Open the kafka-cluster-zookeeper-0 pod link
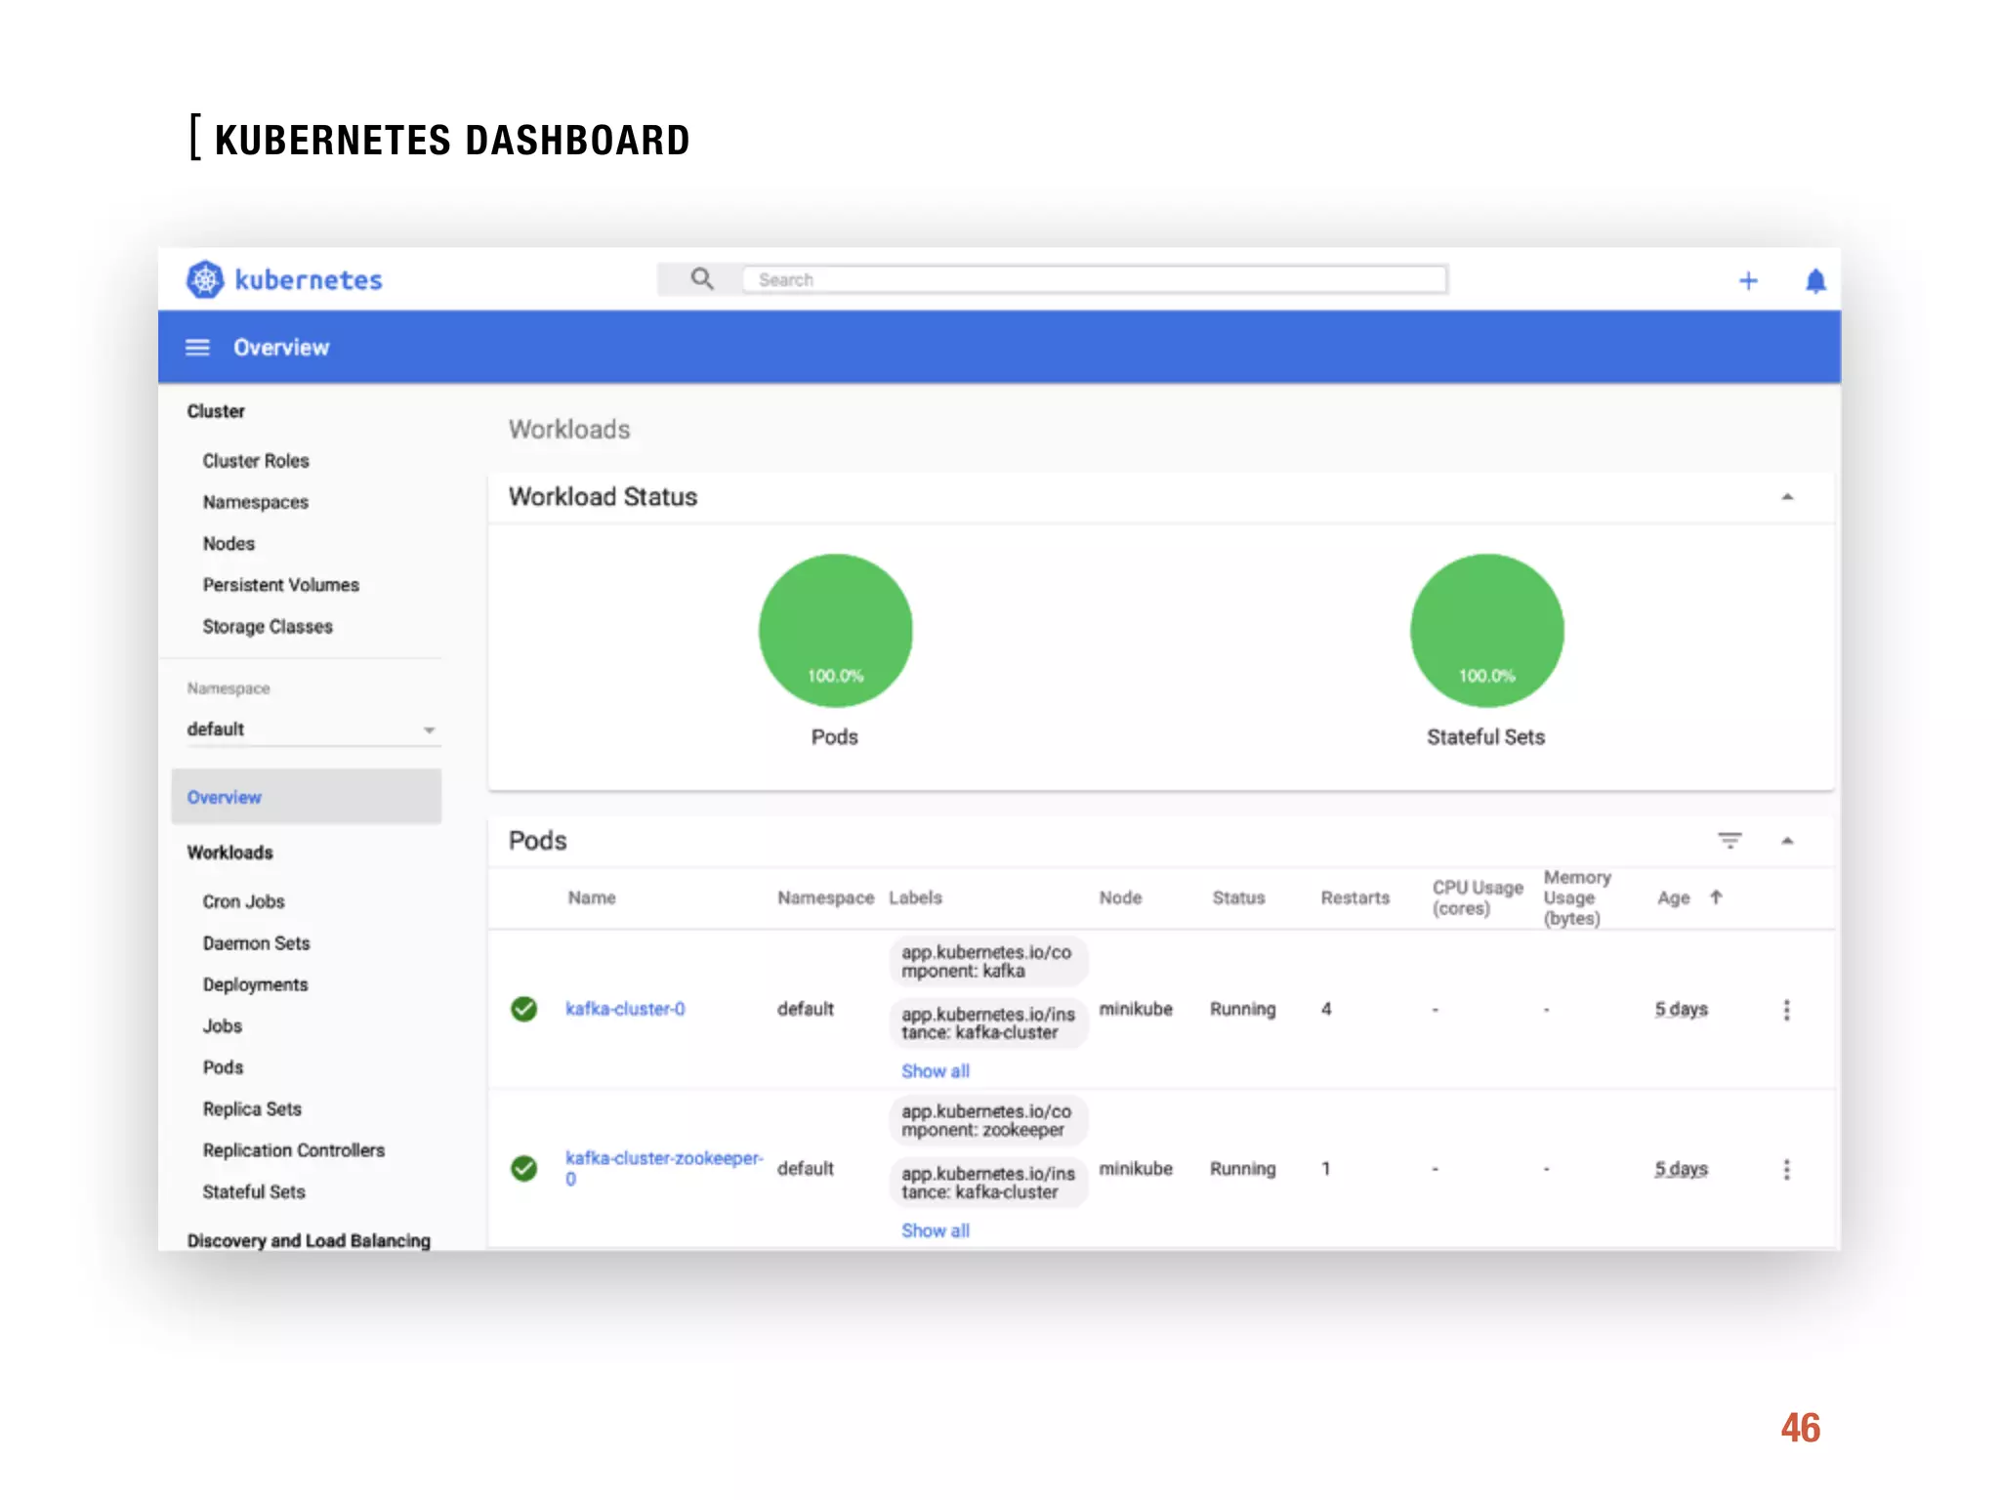This screenshot has height=1500, width=2000. (664, 1168)
